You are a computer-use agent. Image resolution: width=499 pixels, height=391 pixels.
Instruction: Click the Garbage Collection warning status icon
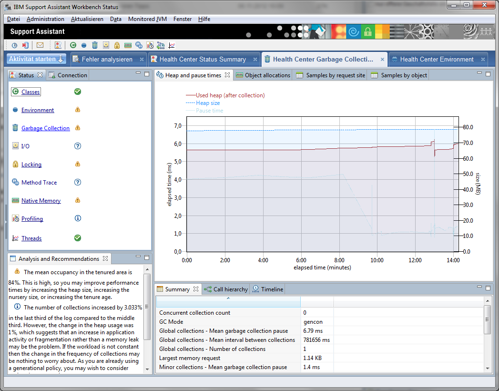point(78,128)
